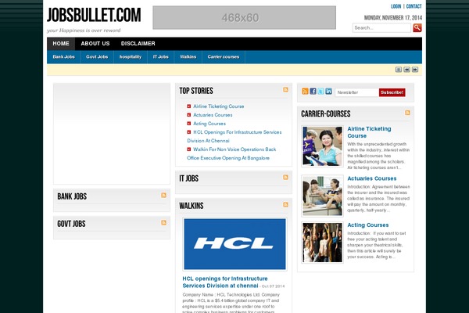This screenshot has width=469, height=313.
Task: Click the Acting Courses thumbnail
Action: [x=322, y=243]
